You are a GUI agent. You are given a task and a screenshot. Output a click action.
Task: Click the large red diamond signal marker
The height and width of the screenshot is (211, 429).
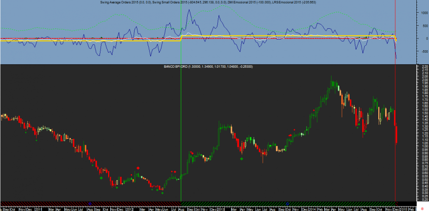tap(138, 168)
